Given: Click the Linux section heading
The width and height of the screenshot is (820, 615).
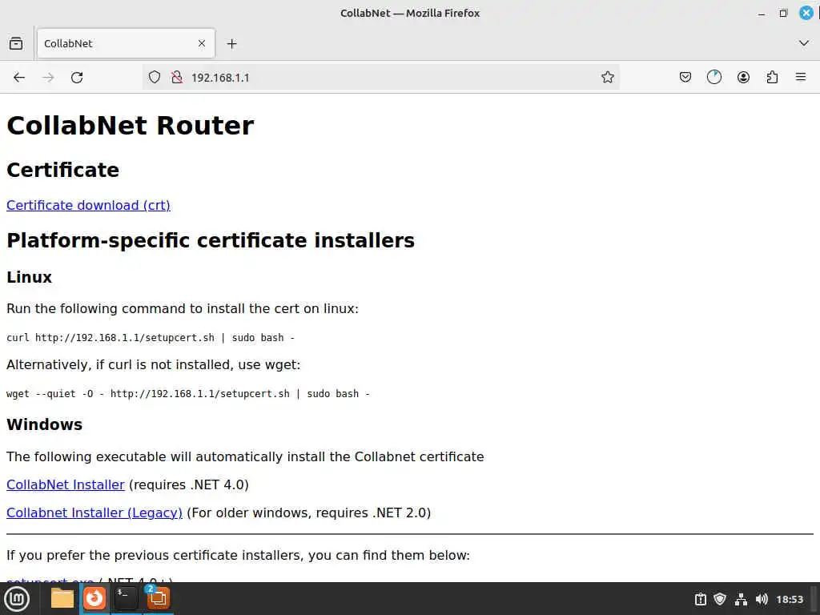Looking at the screenshot, I should [x=30, y=277].
